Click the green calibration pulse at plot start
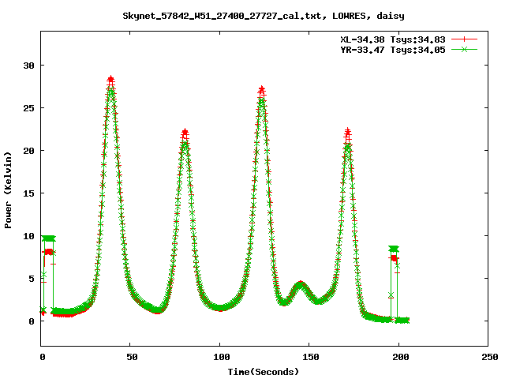The width and height of the screenshot is (505, 379). (x=49, y=238)
